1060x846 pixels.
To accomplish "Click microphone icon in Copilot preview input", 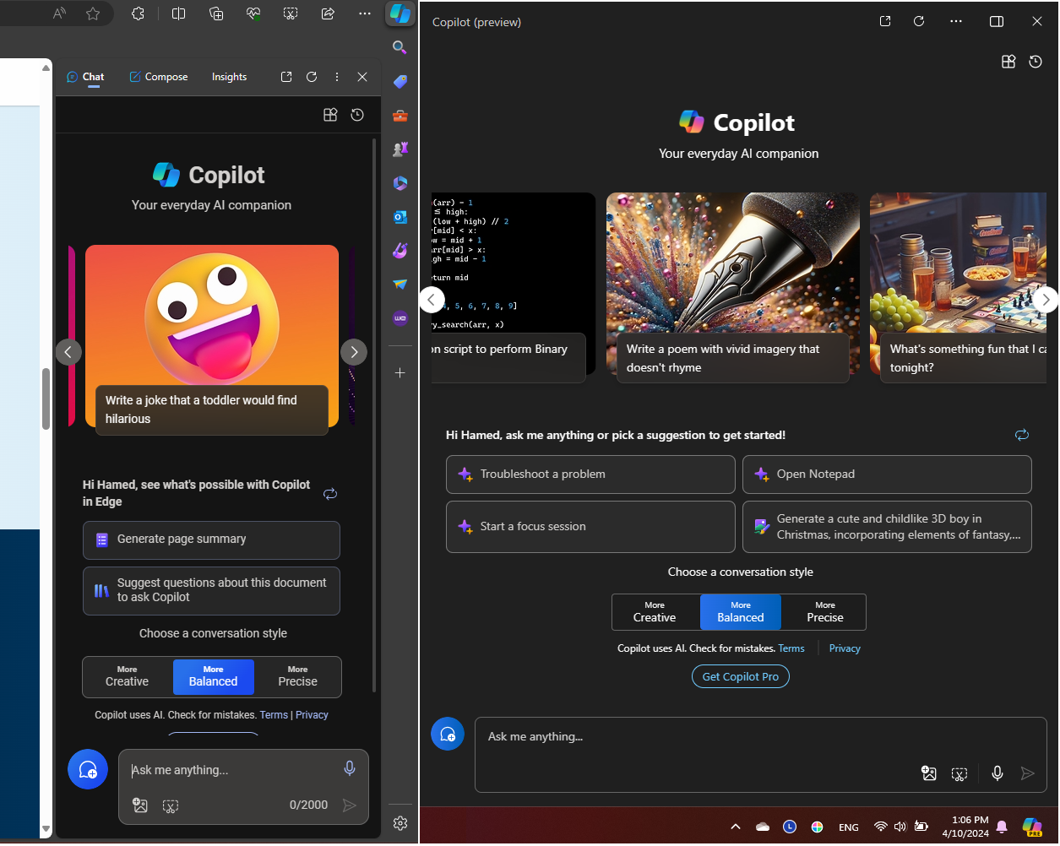I will click(997, 773).
